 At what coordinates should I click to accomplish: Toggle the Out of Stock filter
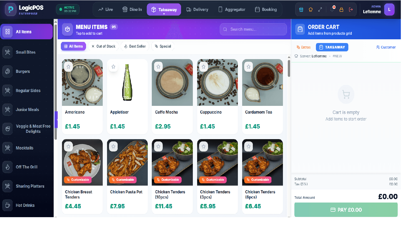[x=103, y=46]
